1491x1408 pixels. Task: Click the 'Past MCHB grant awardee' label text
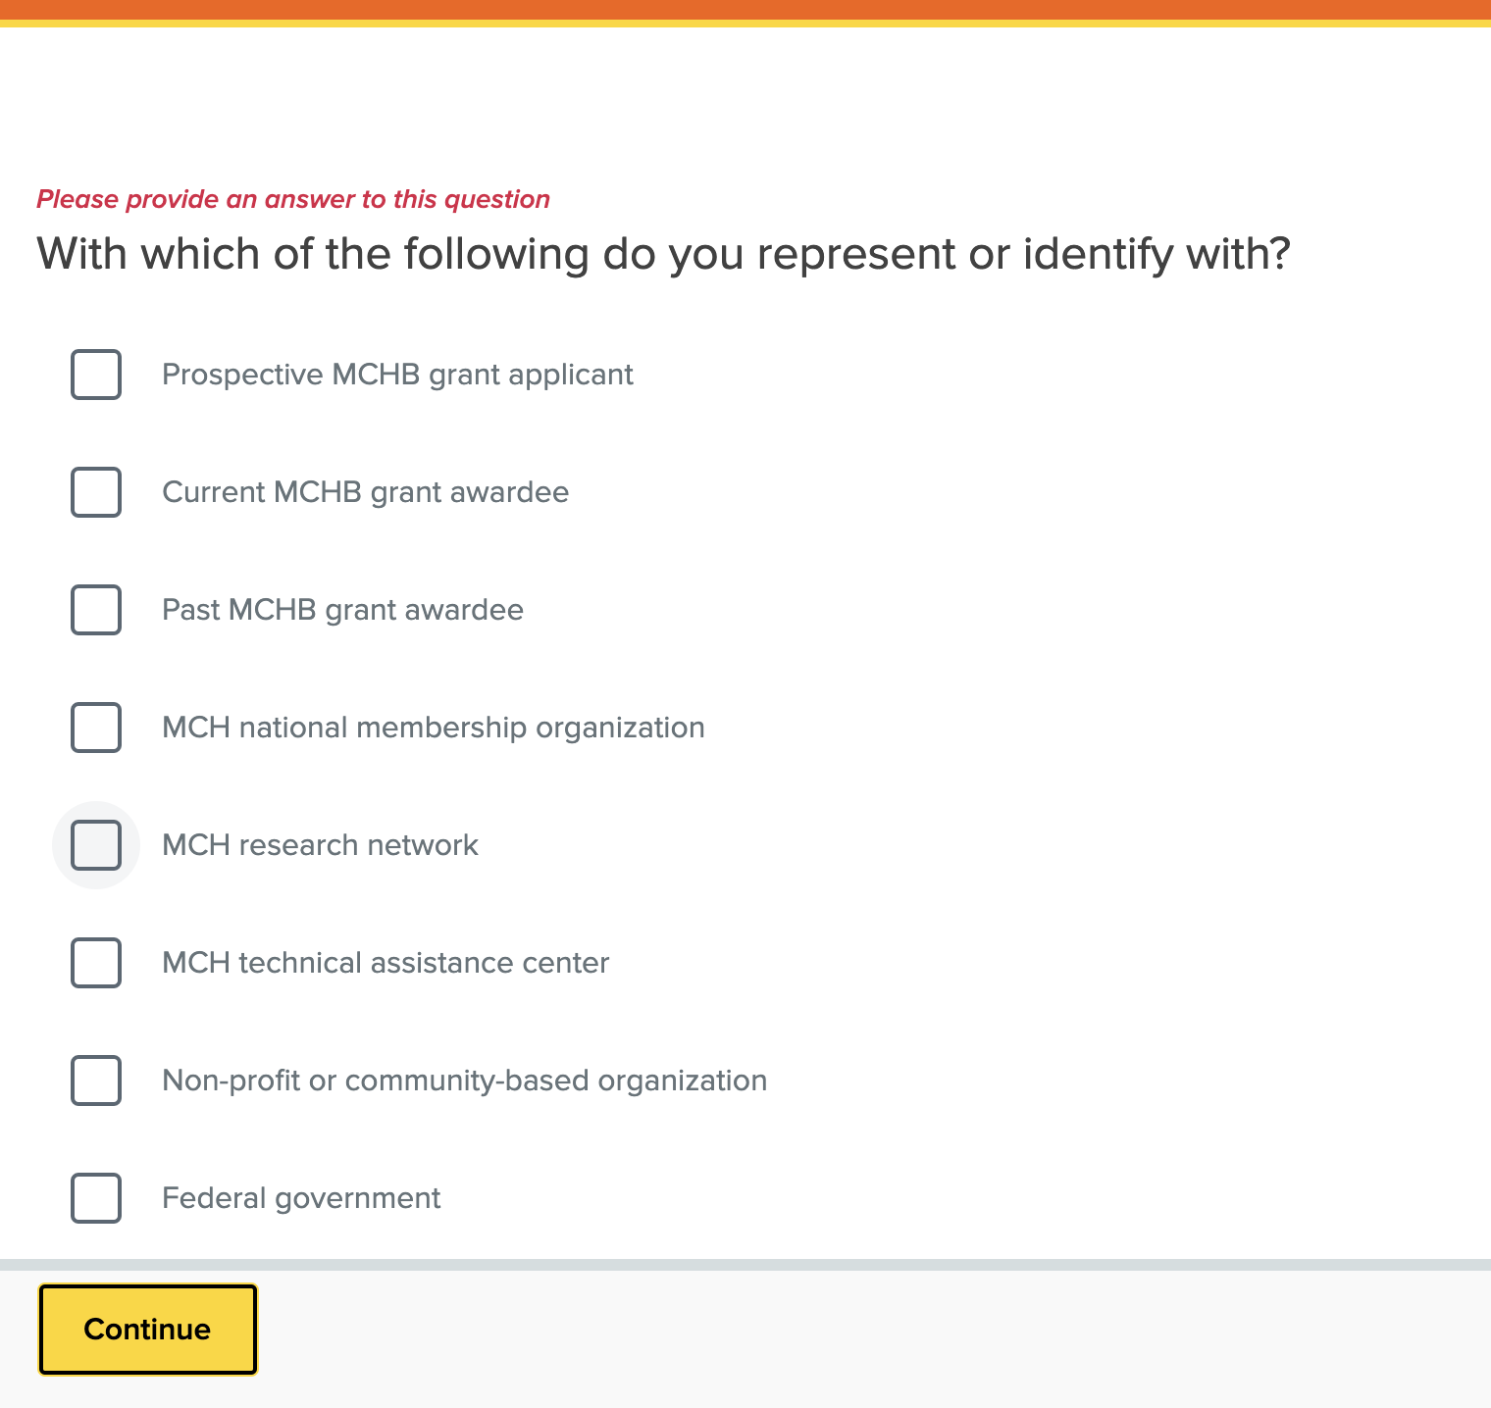point(342,610)
